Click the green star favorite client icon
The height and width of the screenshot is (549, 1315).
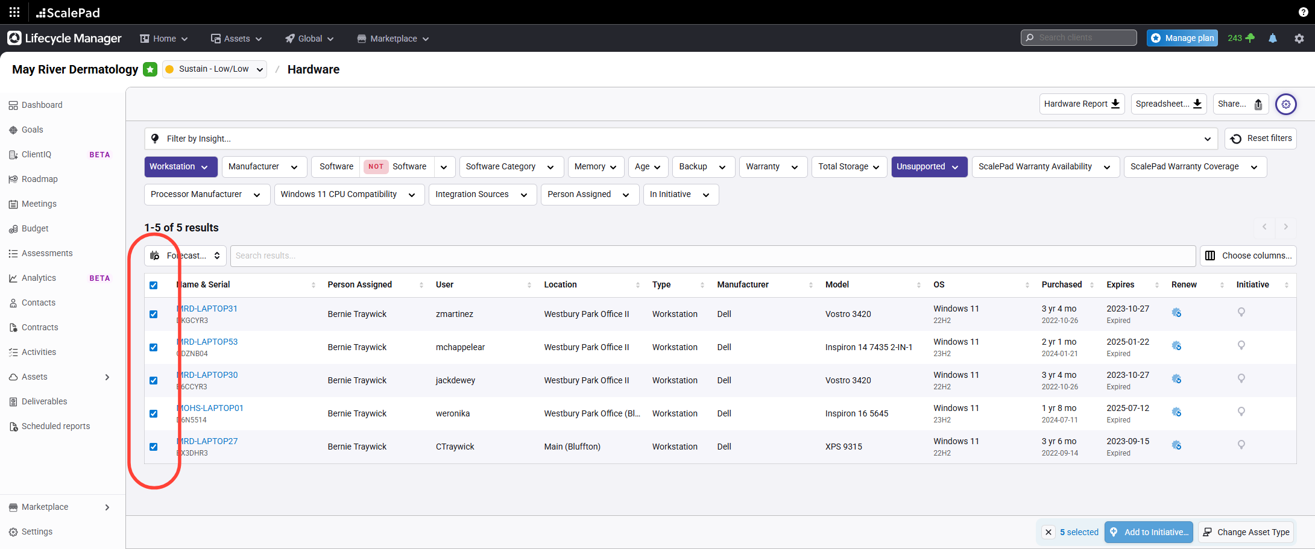150,69
